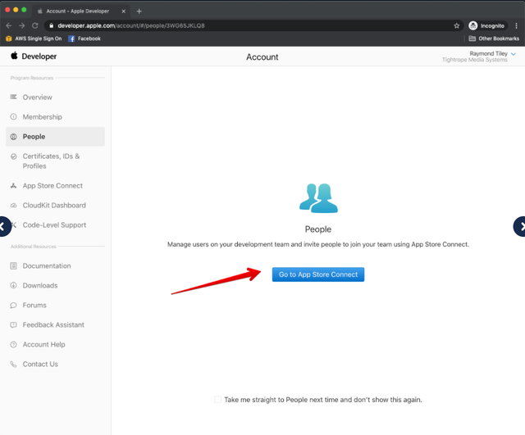Open Code-Level Support sidebar item
Screen dimensions: 525x435
click(x=55, y=225)
